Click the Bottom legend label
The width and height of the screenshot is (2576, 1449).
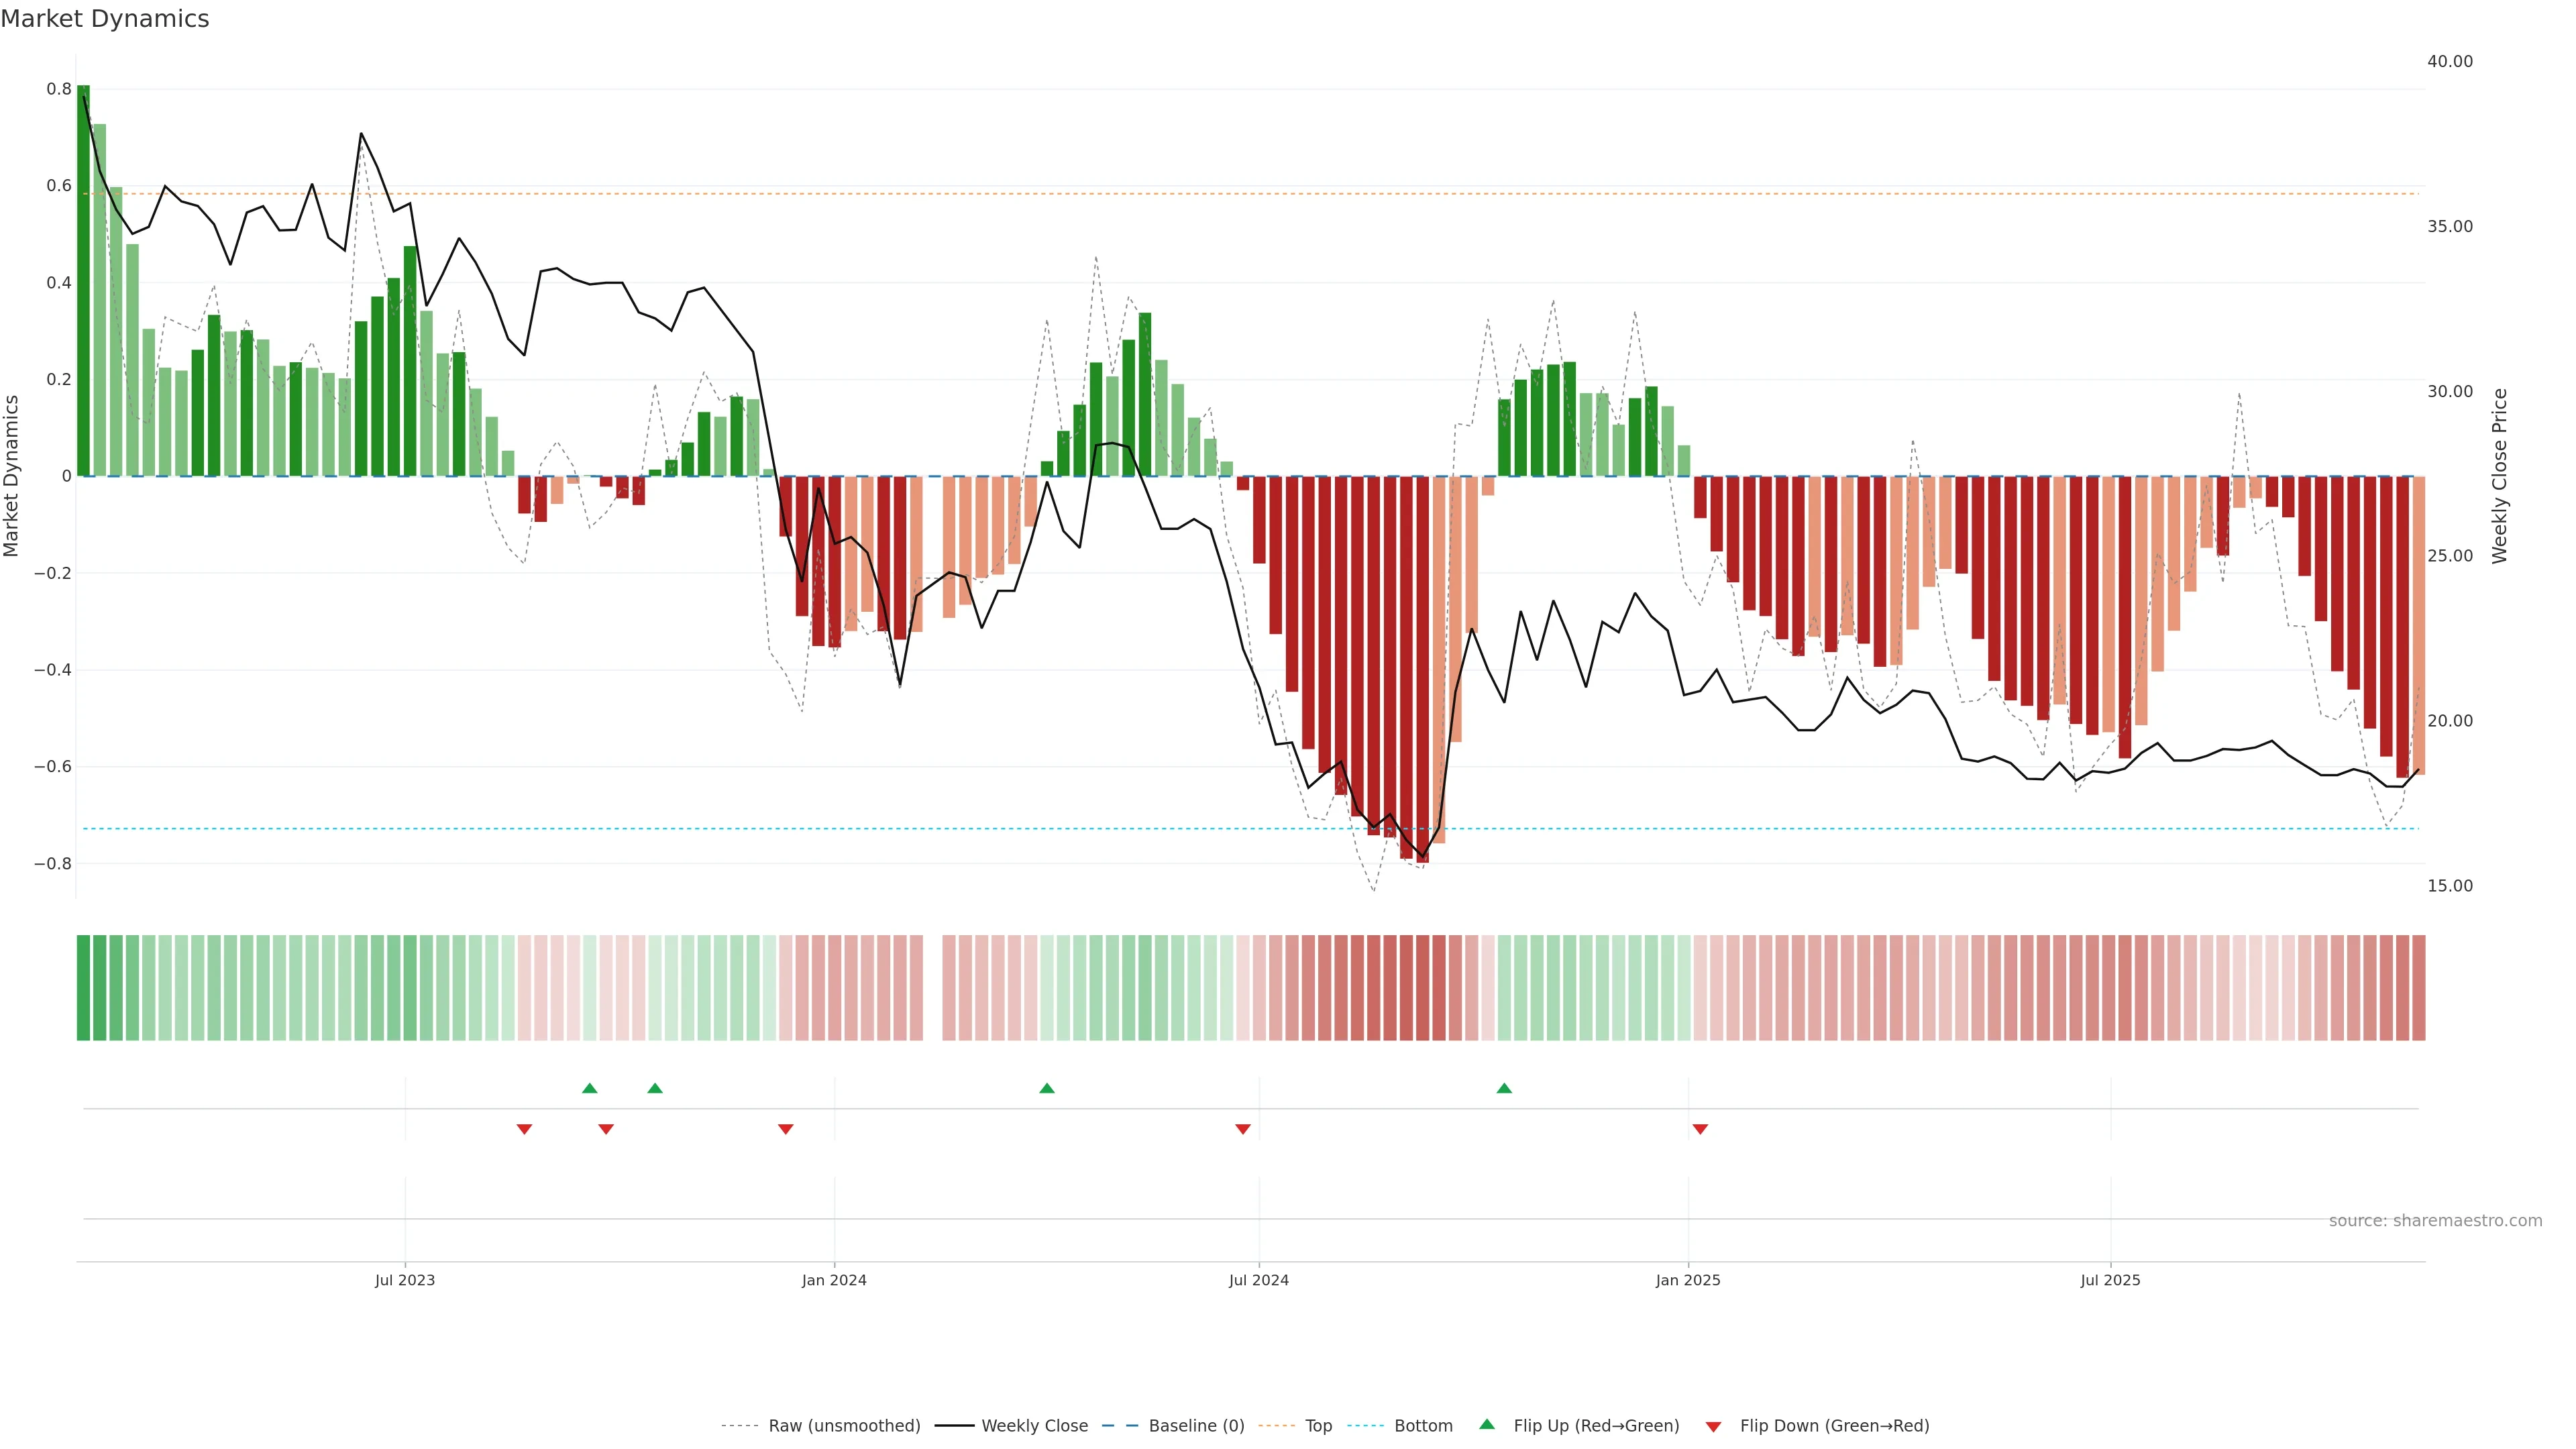(1423, 1426)
